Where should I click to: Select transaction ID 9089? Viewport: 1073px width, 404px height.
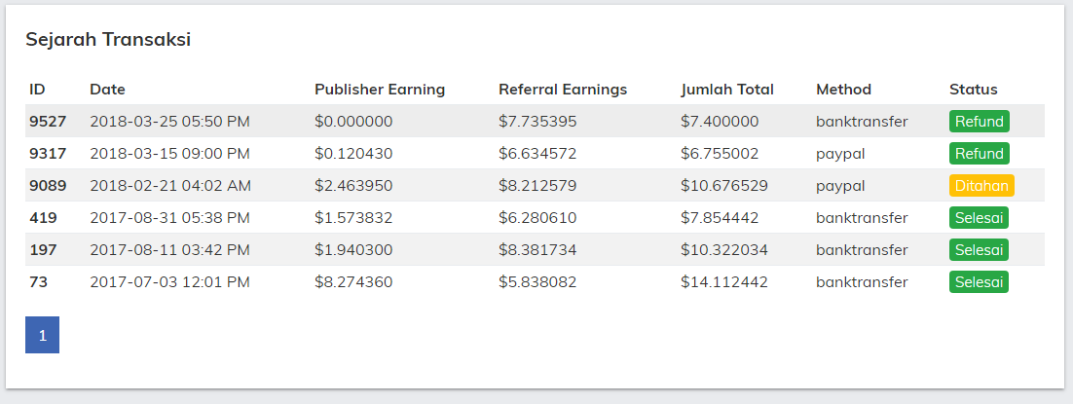[x=48, y=186]
